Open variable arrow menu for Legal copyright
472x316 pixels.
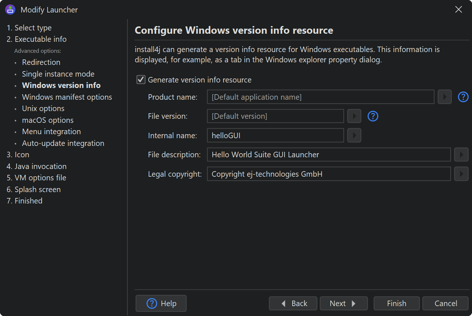click(x=461, y=174)
